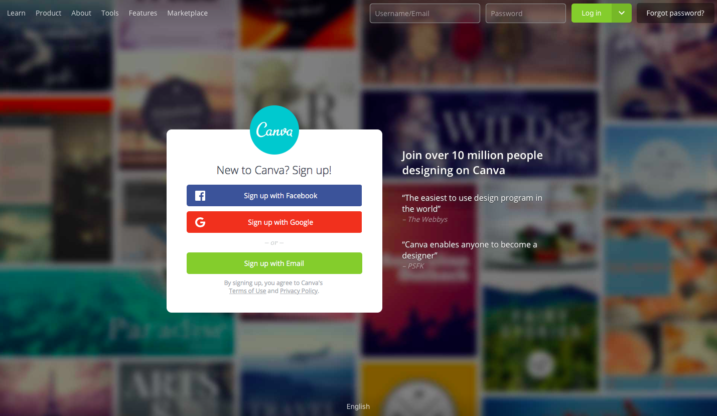Select Features in the top navigation

pyautogui.click(x=143, y=13)
